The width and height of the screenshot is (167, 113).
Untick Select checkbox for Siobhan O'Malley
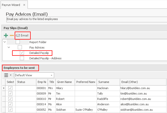(10, 110)
